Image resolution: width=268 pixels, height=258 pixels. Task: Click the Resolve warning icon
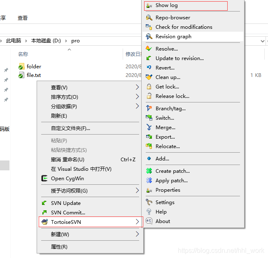click(x=149, y=49)
